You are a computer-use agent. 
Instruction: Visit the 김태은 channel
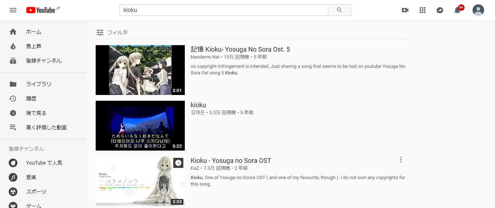click(197, 113)
